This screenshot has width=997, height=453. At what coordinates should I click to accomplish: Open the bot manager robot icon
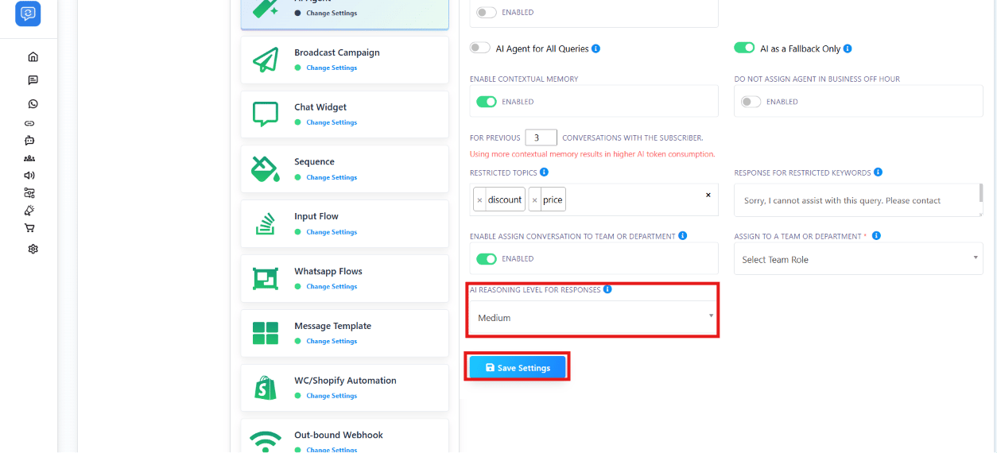pyautogui.click(x=29, y=141)
